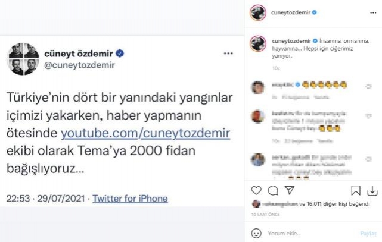The height and width of the screenshot is (242, 382).
Task: Save post with bookmark icon
Action: click(356, 190)
